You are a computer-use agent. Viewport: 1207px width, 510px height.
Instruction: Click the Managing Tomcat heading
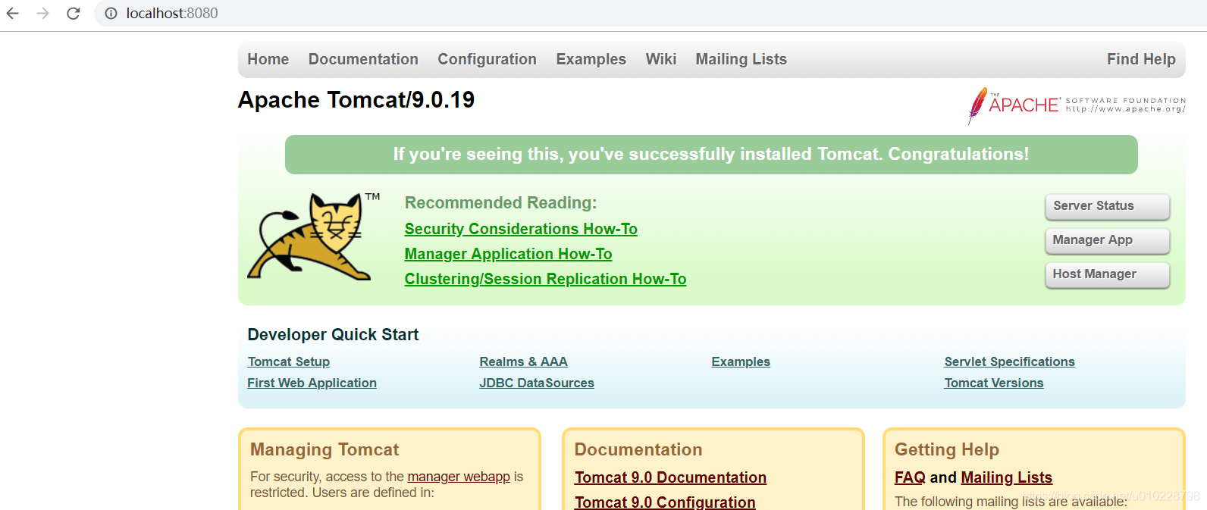pos(324,449)
